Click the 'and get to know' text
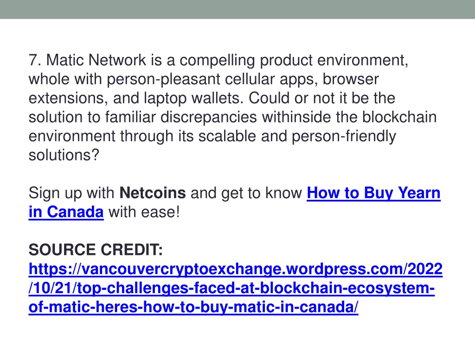The width and height of the screenshot is (475, 356). pyautogui.click(x=246, y=193)
